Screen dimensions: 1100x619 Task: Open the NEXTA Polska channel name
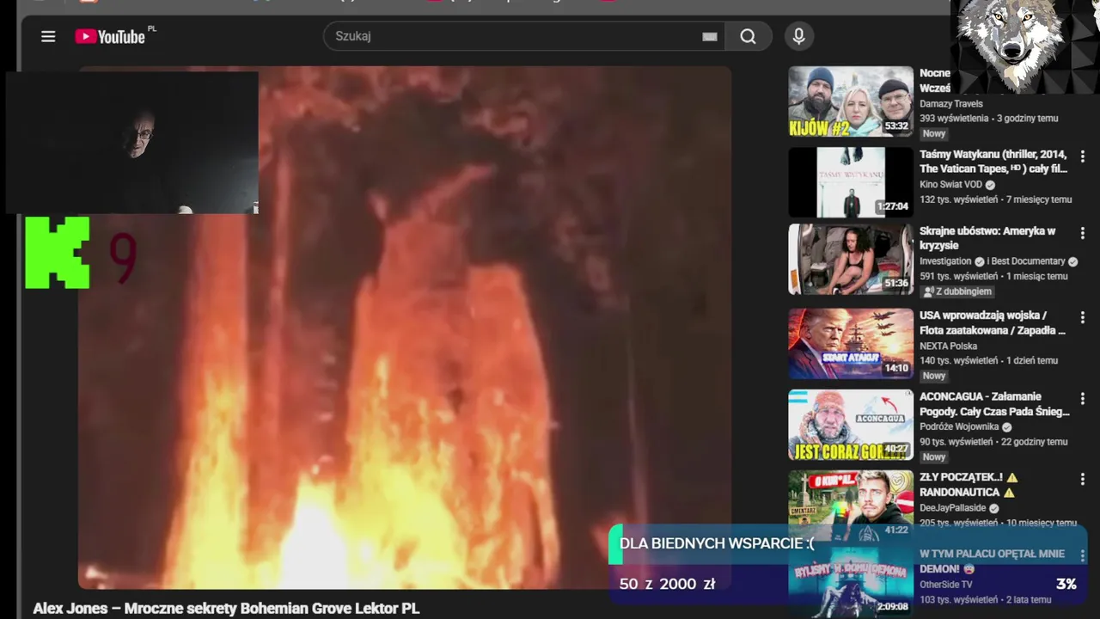949,346
